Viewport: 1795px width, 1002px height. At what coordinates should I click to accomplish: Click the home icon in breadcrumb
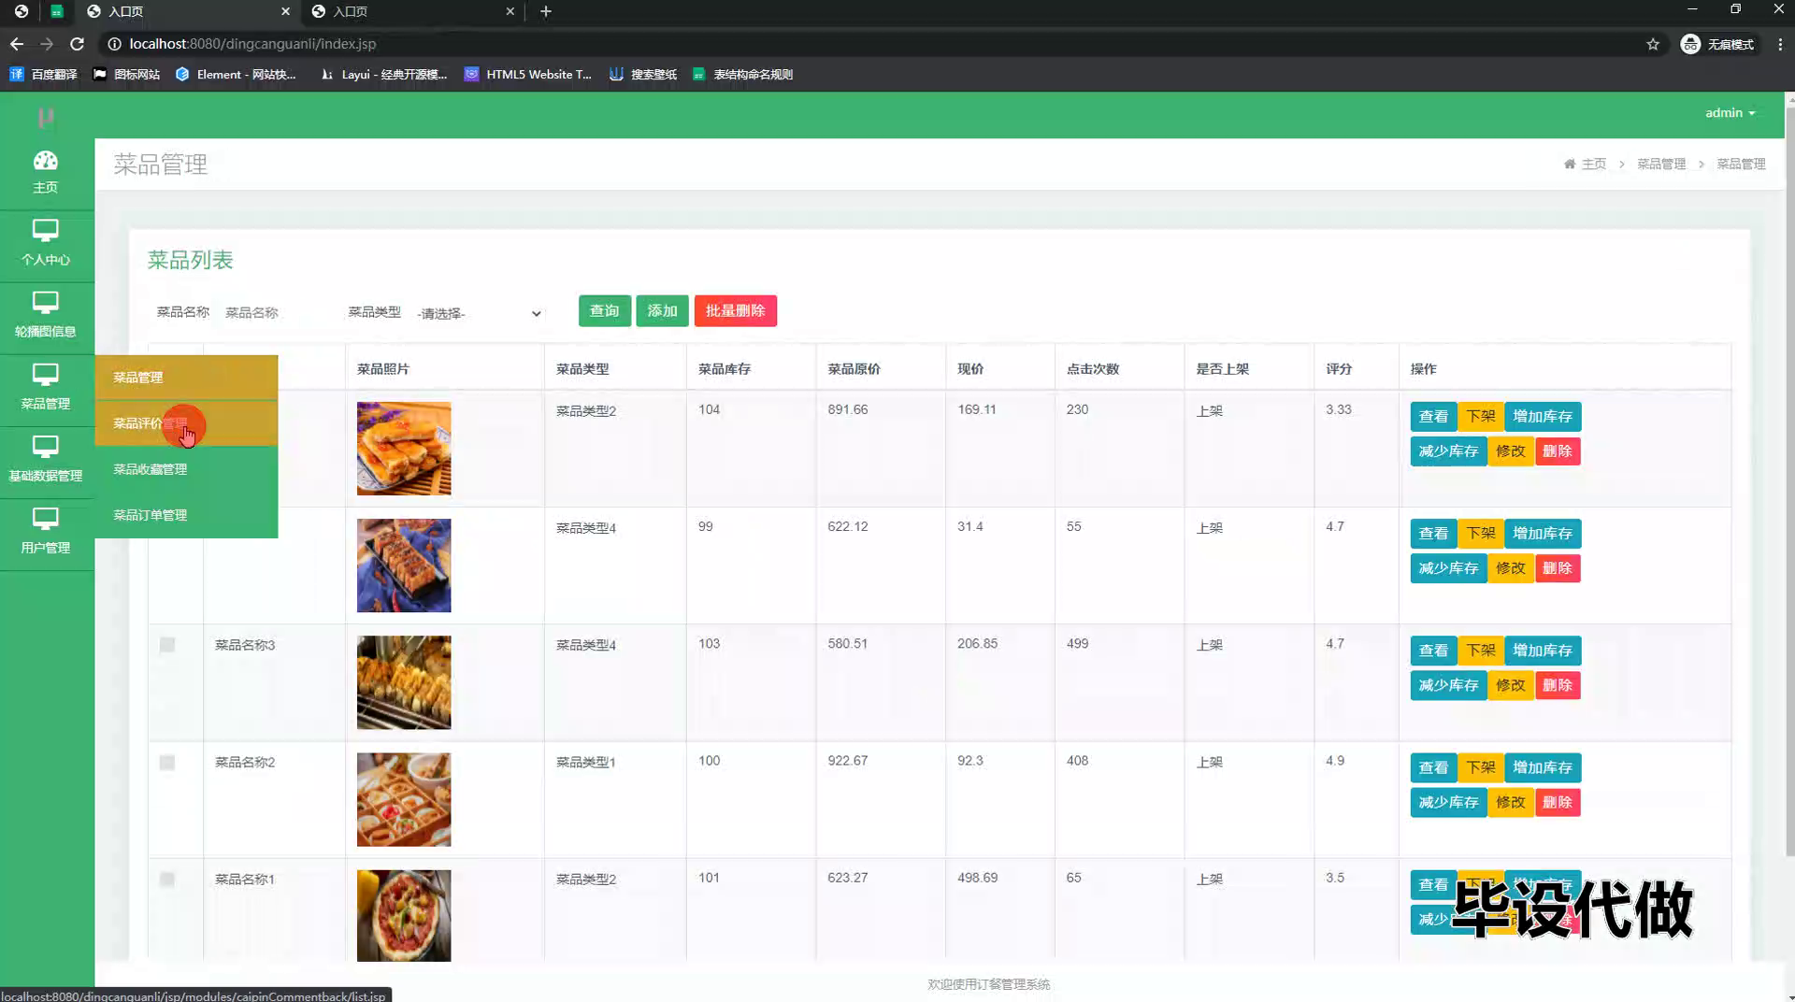tap(1570, 164)
